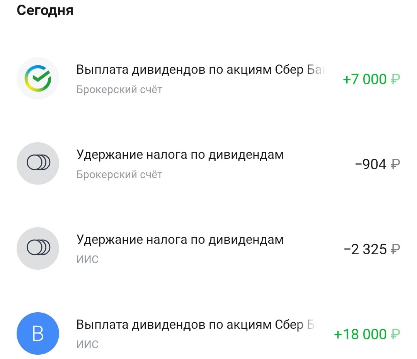Tap the coins icon beside the −2 325 ₽ tax

tap(38, 248)
